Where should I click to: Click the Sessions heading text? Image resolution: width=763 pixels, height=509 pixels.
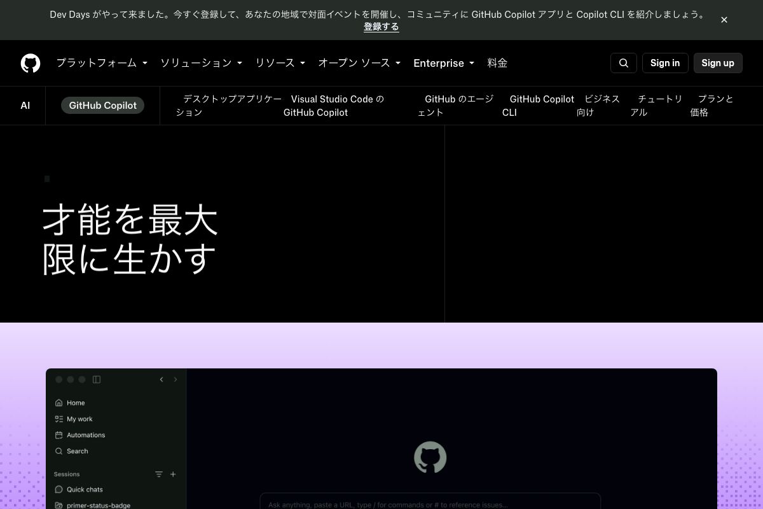(67, 474)
